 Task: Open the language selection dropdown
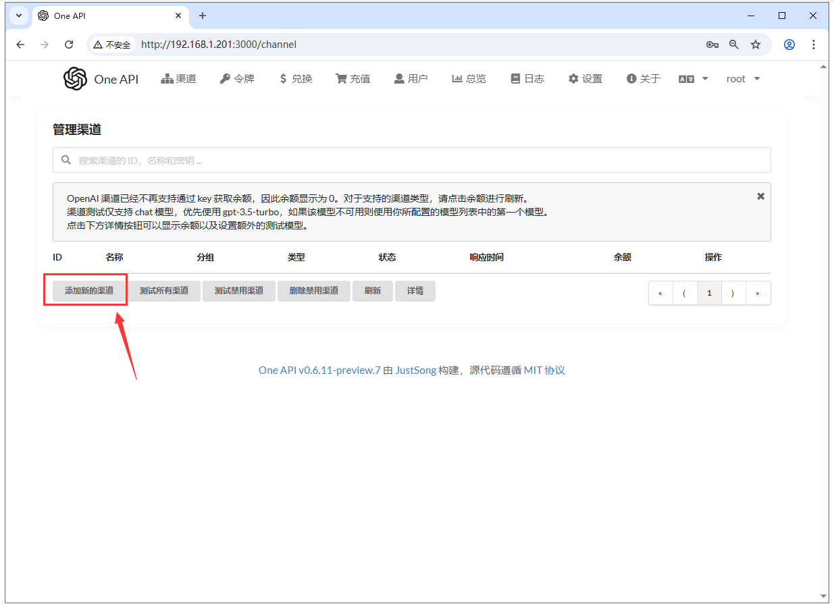[x=693, y=78]
